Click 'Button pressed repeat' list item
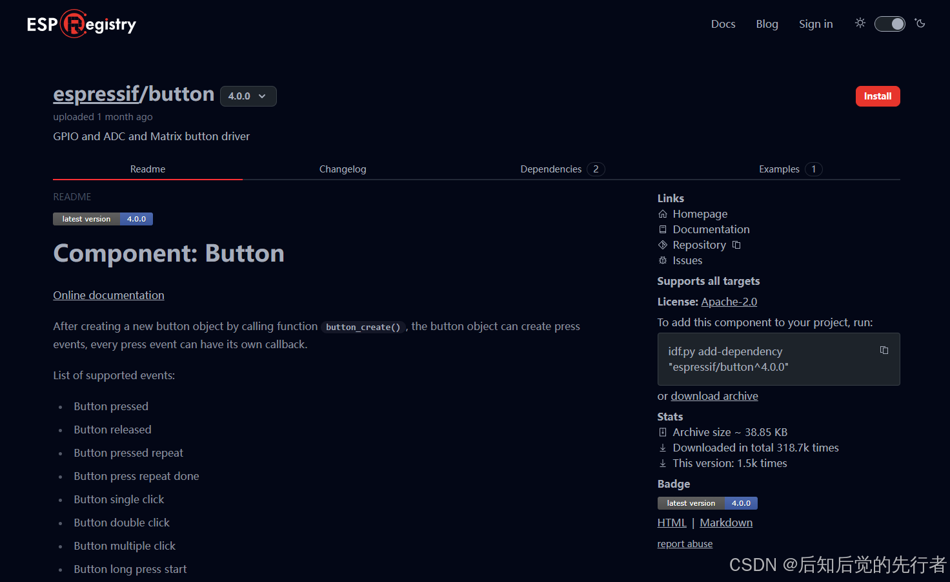The width and height of the screenshot is (950, 582). (128, 453)
